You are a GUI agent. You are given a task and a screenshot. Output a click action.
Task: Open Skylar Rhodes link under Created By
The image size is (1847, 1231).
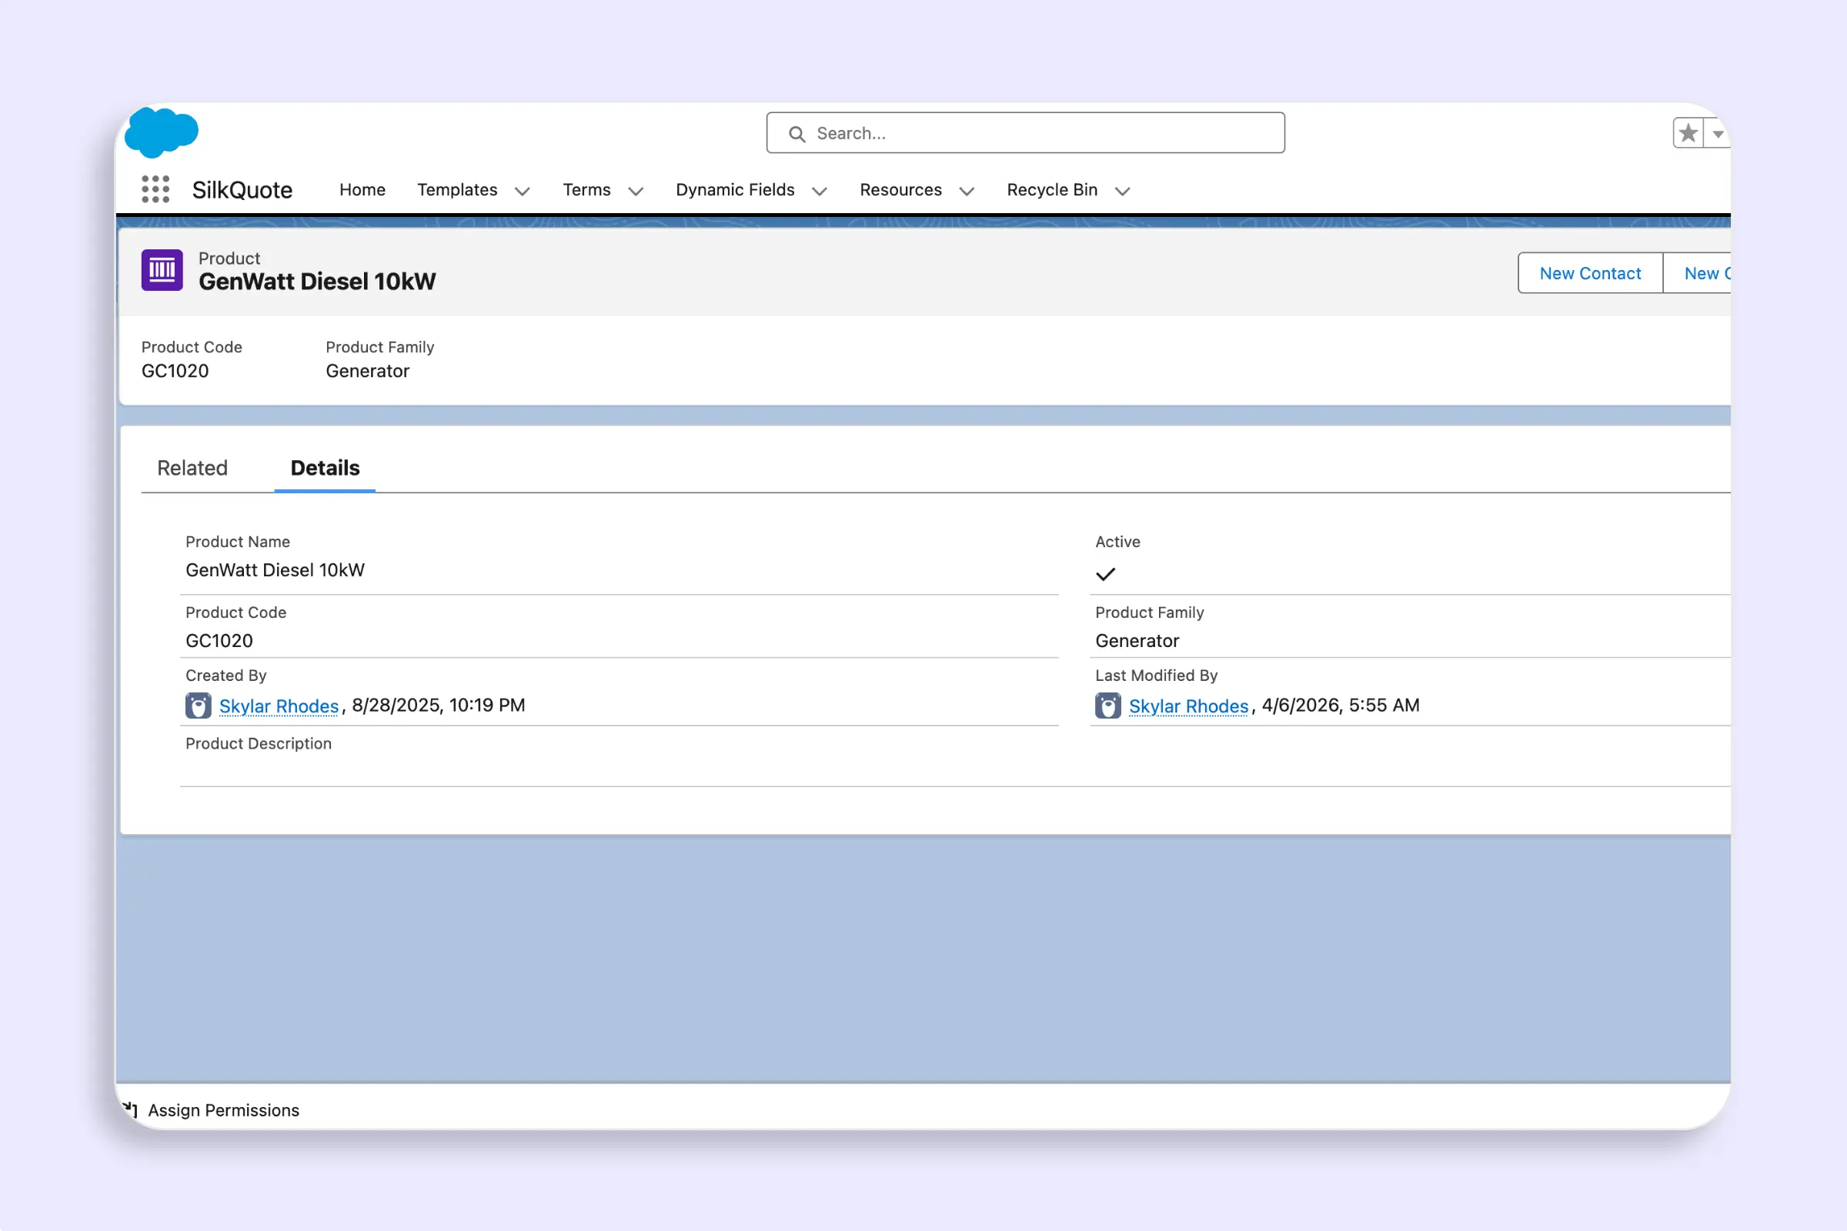pos(279,706)
